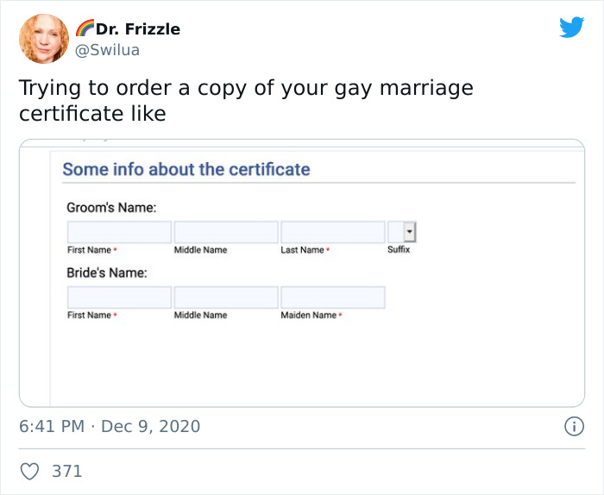Image resolution: width=604 pixels, height=495 pixels.
Task: Open the @Swilua handle link
Action: coord(107,50)
